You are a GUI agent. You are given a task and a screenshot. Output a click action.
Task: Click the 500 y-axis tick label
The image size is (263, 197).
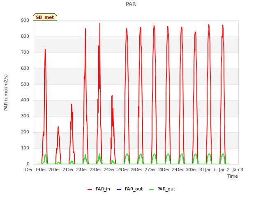pyautogui.click(x=25, y=84)
